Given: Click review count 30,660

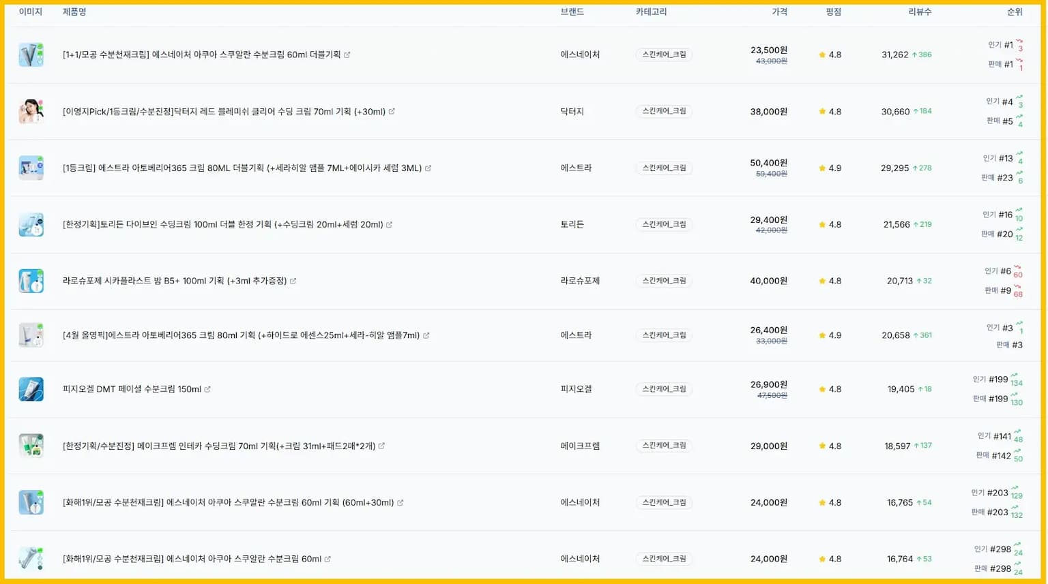Looking at the screenshot, I should [895, 111].
